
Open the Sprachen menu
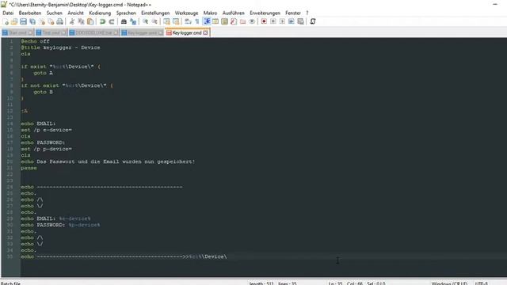coord(126,13)
